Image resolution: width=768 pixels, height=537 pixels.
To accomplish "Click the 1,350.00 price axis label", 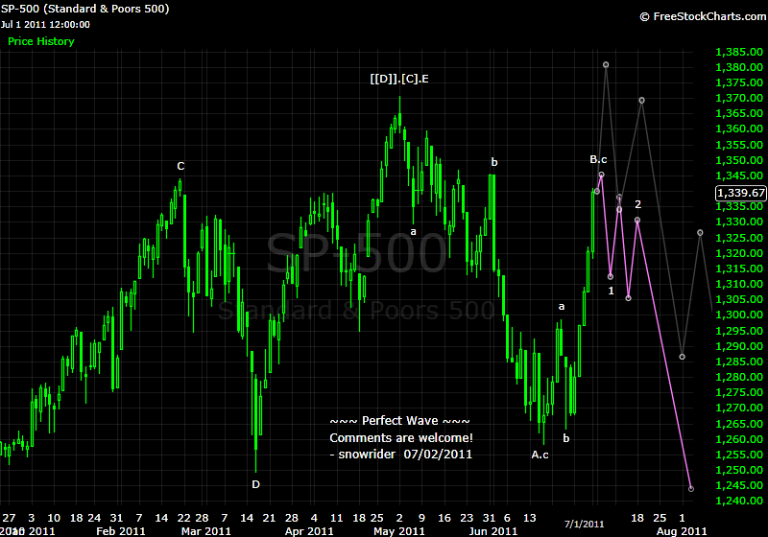I will [x=739, y=160].
